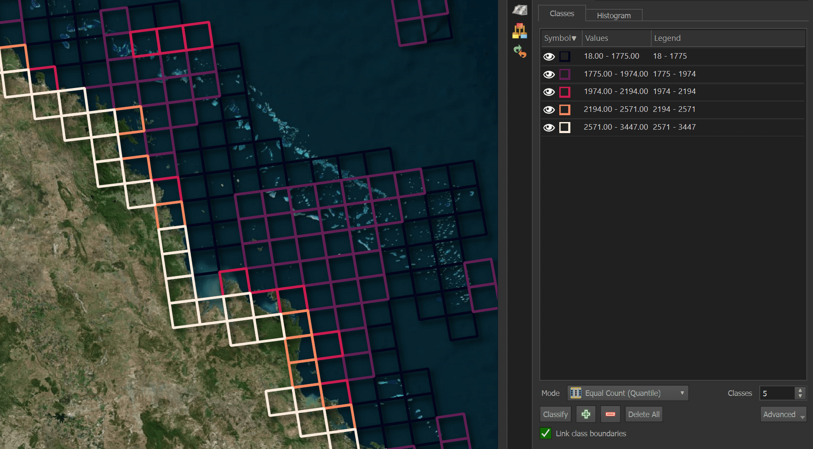The height and width of the screenshot is (449, 813).
Task: Toggle visibility of 1974 - 2194 class
Action: click(x=549, y=92)
